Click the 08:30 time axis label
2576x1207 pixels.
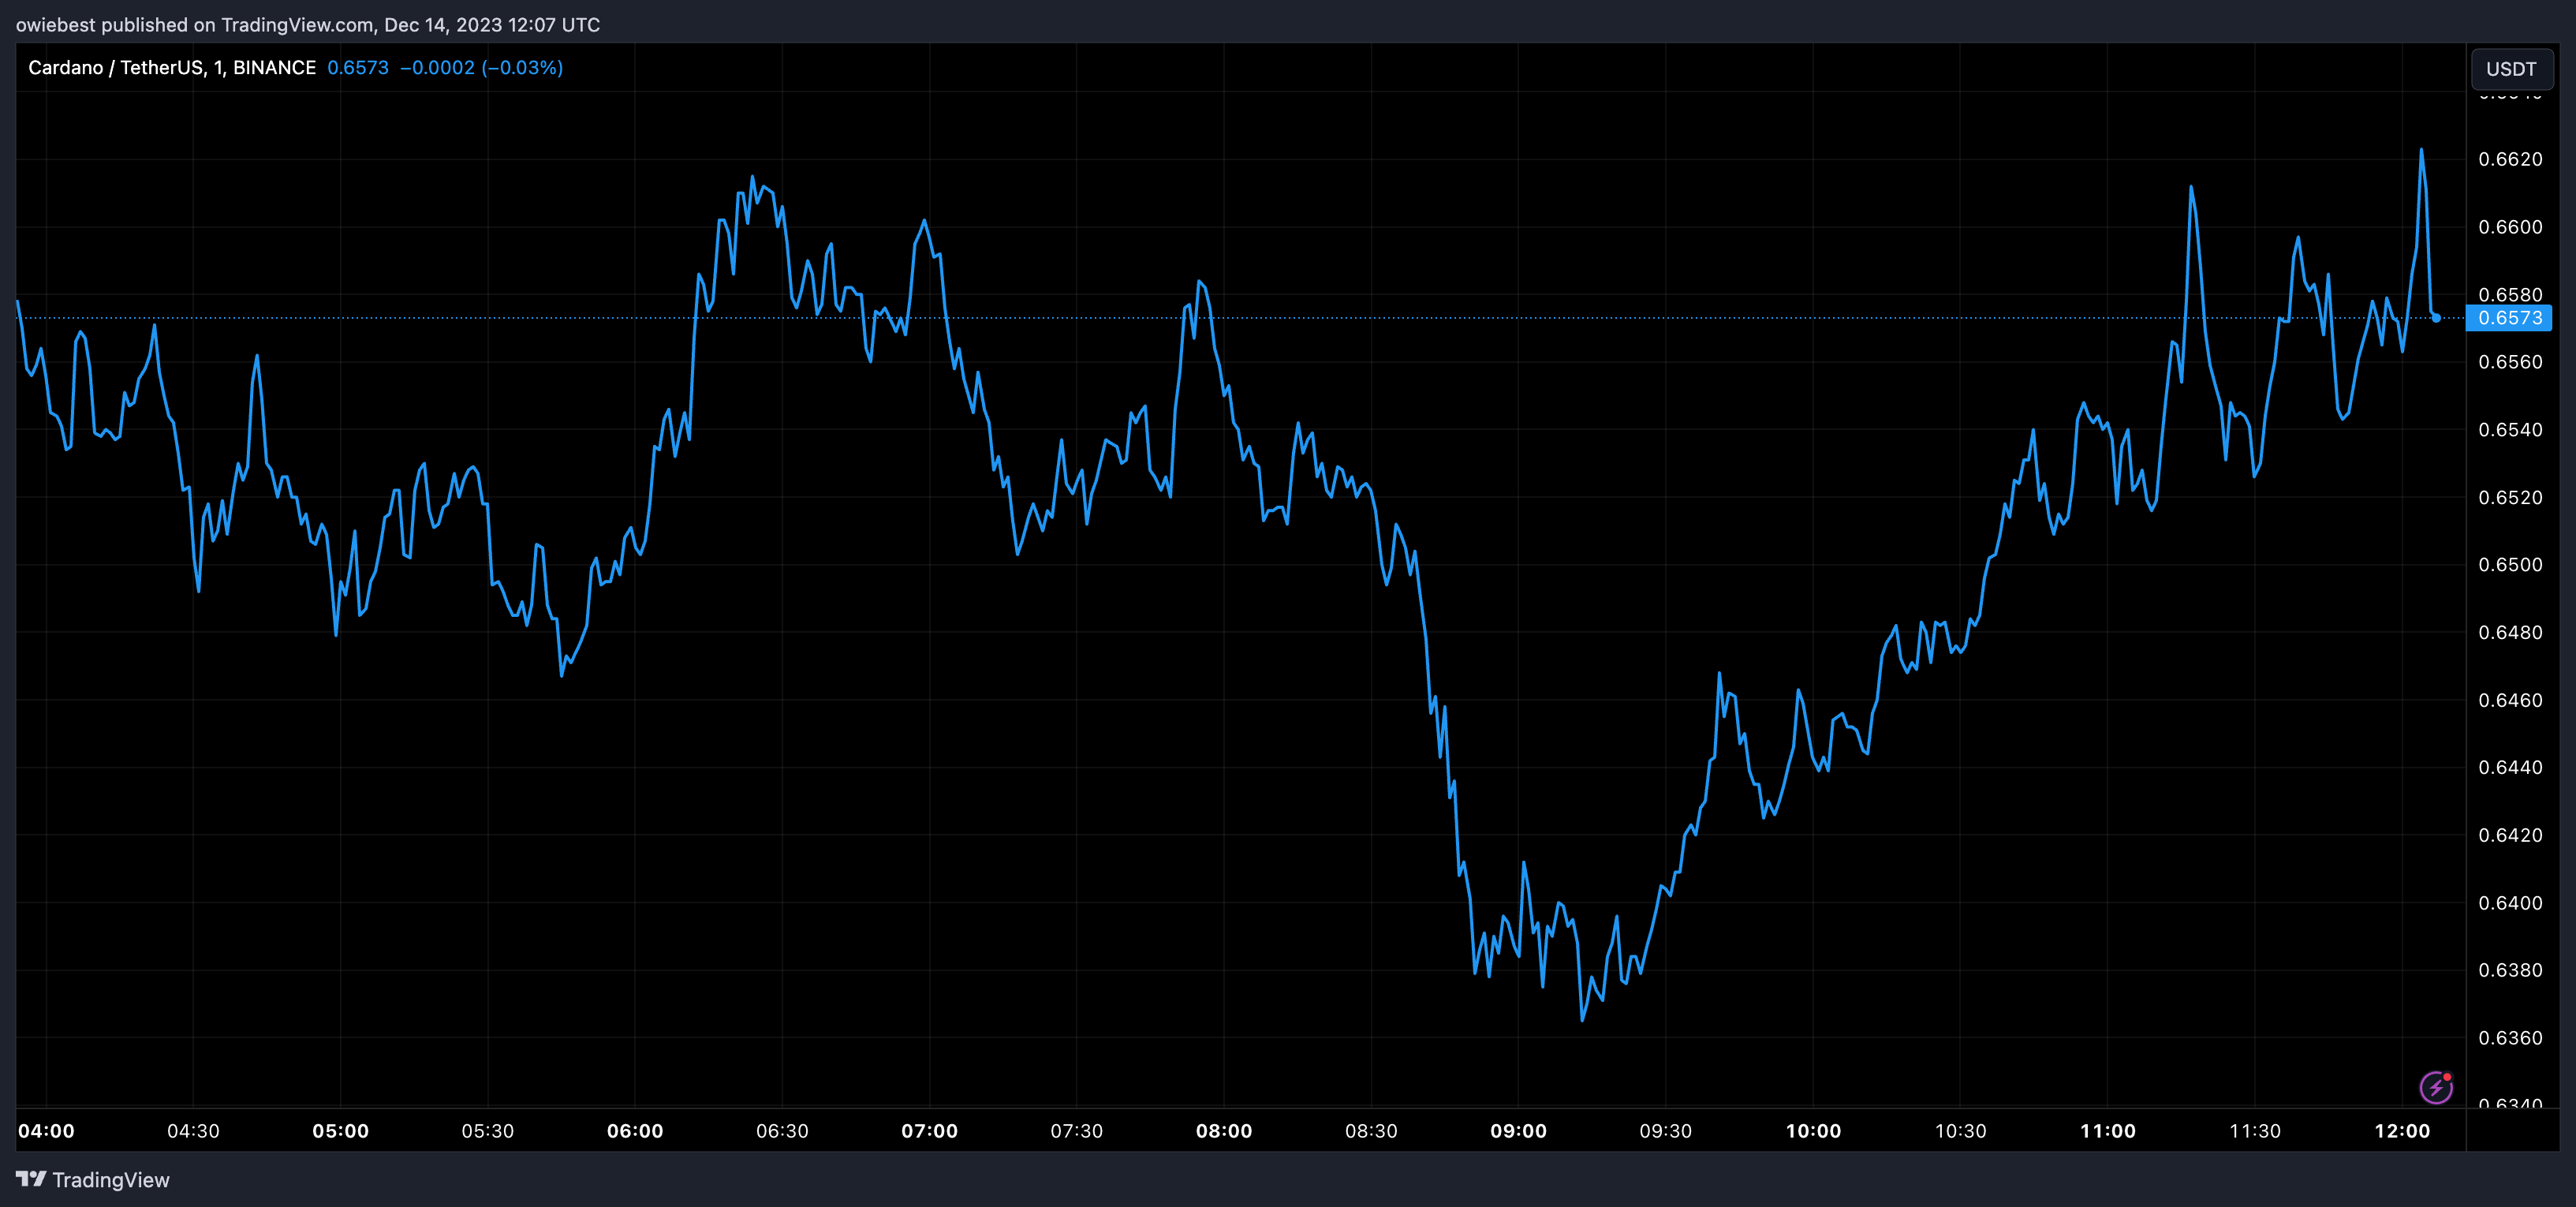(1371, 1131)
